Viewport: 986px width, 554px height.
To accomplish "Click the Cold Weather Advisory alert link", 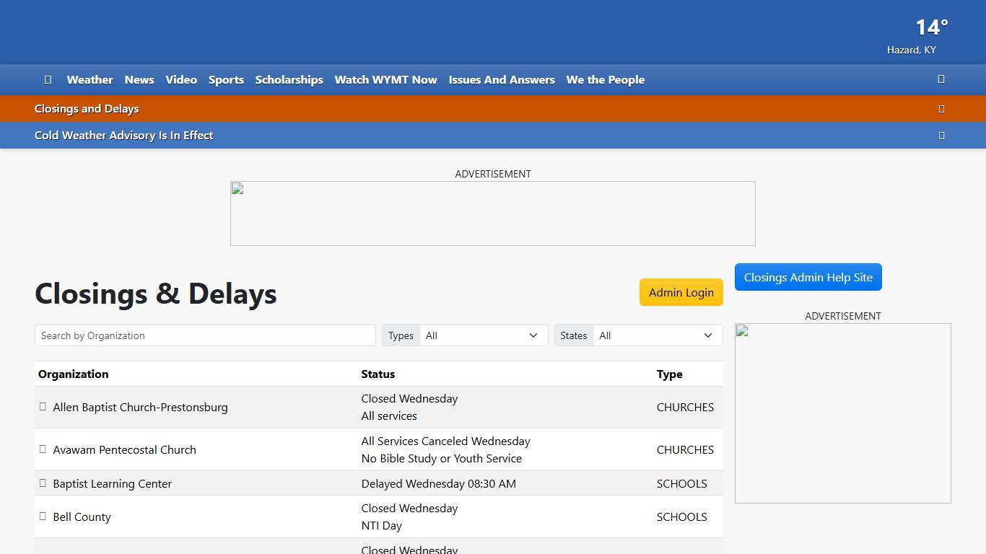I will click(x=124, y=136).
